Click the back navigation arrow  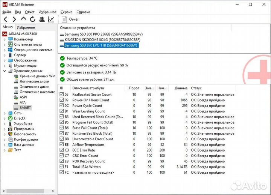click(6, 19)
